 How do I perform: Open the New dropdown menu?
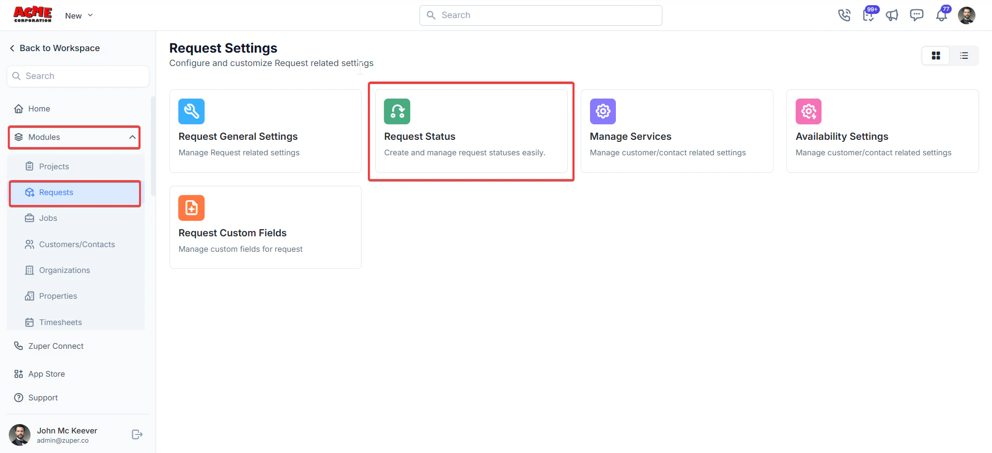79,15
